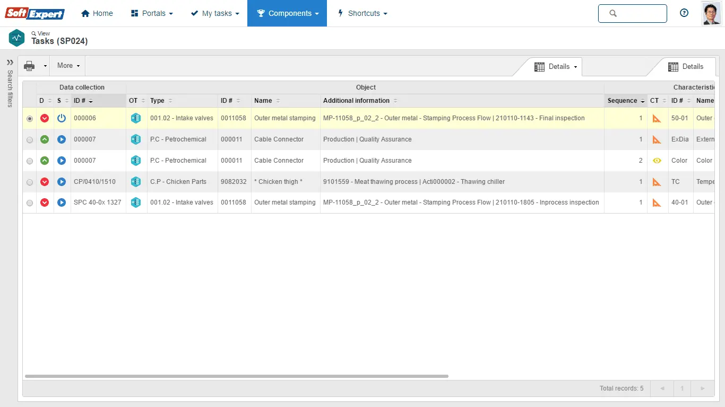This screenshot has width=725, height=407.
Task: Sort by the Additional information column header
Action: click(357, 101)
